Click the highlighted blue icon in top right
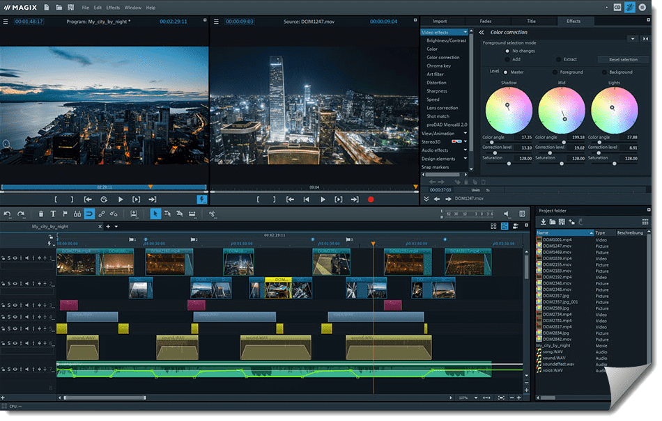 [629, 7]
